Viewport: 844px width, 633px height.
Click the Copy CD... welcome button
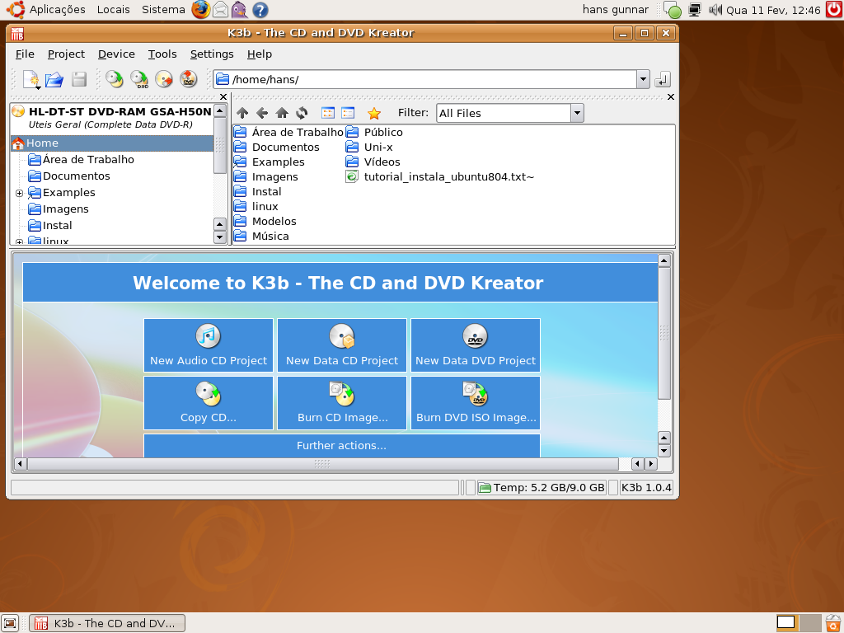tap(209, 402)
